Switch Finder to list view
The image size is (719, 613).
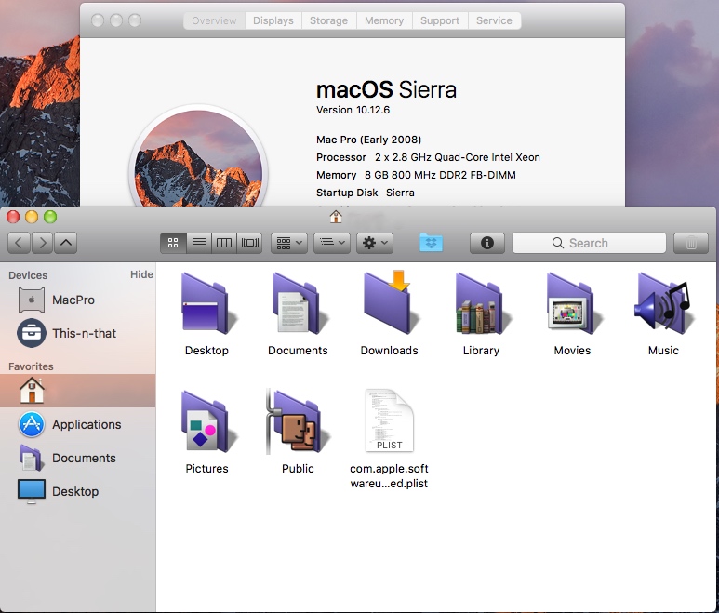click(198, 243)
